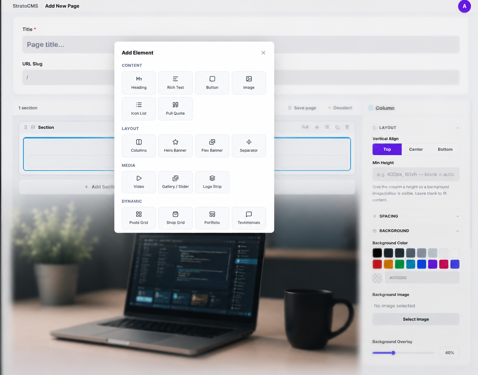Add a Heading element
Image resolution: width=478 pixels, height=375 pixels.
click(x=139, y=83)
